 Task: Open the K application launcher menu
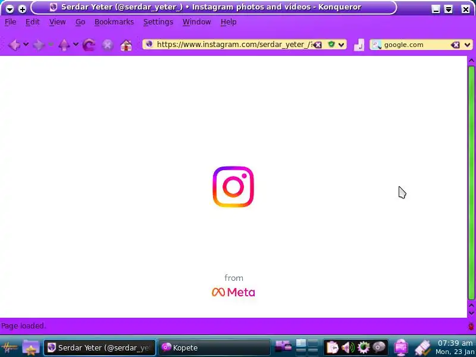[x=10, y=347]
